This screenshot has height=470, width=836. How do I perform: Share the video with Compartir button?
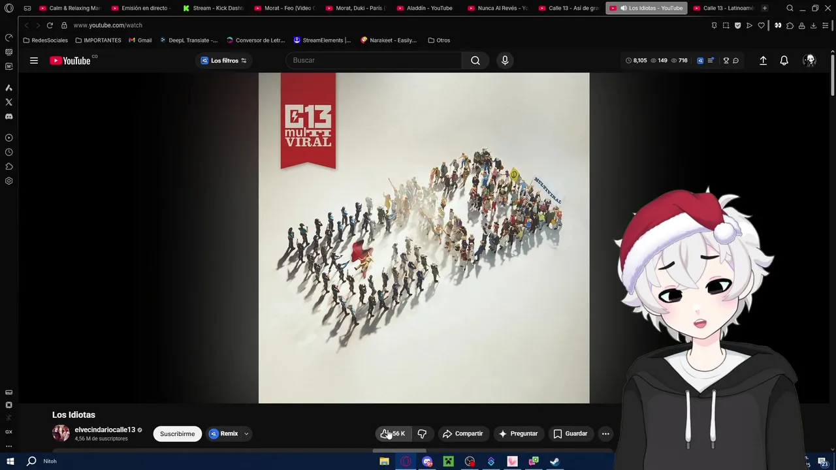click(462, 433)
